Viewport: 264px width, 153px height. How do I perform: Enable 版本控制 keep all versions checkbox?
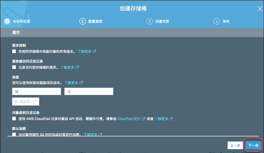coord(14,51)
